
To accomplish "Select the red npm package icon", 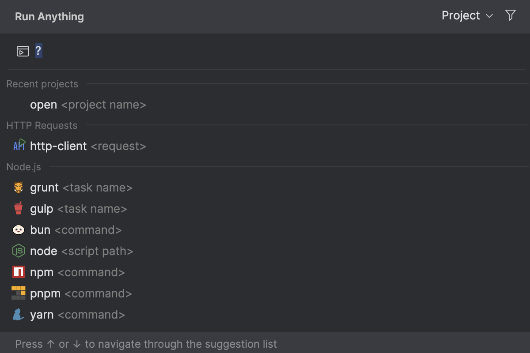I will (x=18, y=272).
